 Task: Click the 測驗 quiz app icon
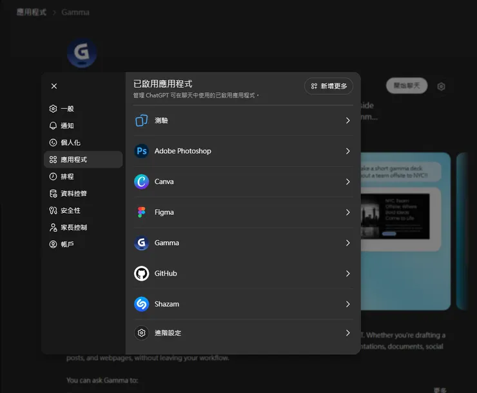[141, 120]
